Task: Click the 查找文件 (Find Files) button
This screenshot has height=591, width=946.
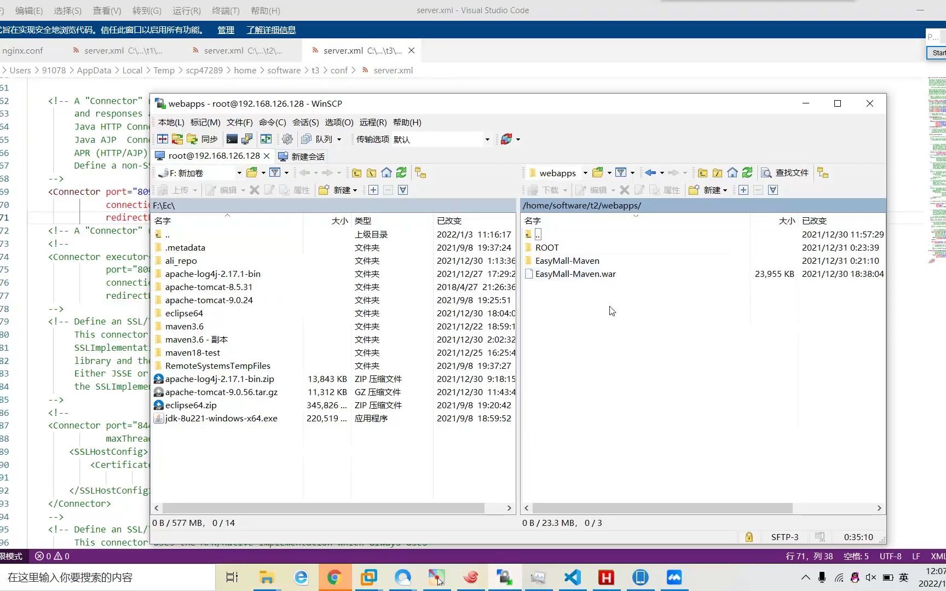Action: pos(785,173)
